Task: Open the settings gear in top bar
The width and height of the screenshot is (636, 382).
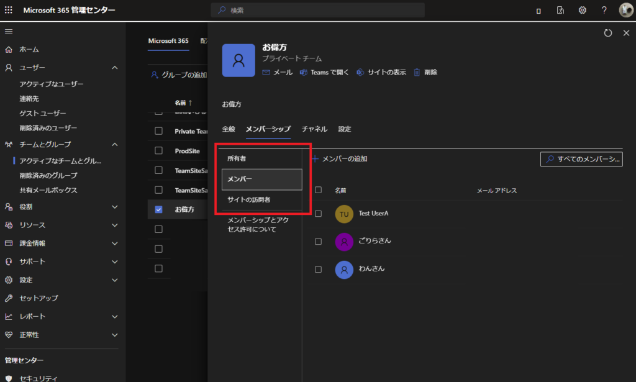Action: point(583,10)
